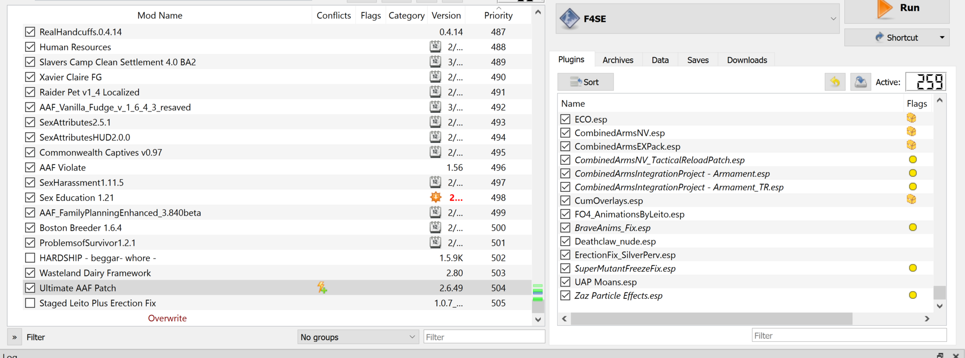Uncheck Wasteland Dairy Framework mod
The height and width of the screenshot is (358, 965).
pos(30,273)
